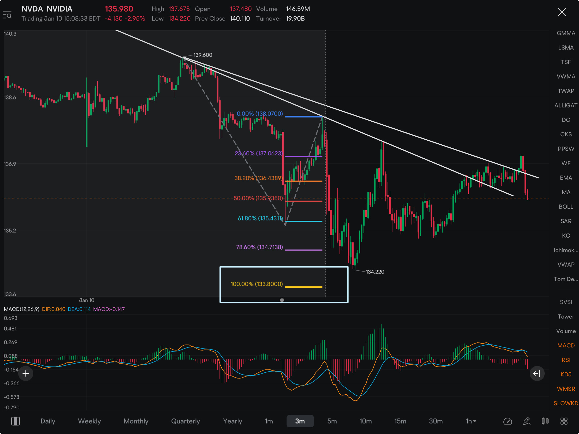This screenshot has width=579, height=434.
Task: Select the 5m interval
Action: pos(332,421)
